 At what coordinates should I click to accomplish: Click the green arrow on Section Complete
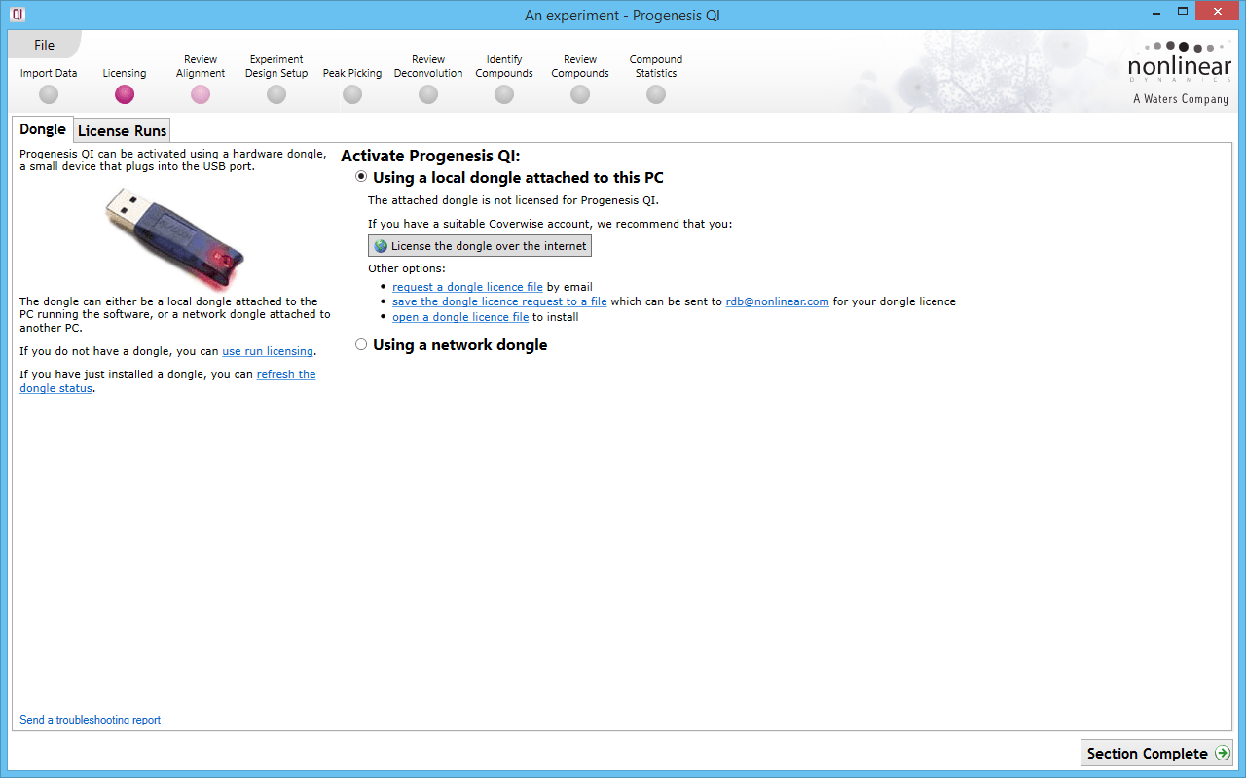pos(1222,754)
